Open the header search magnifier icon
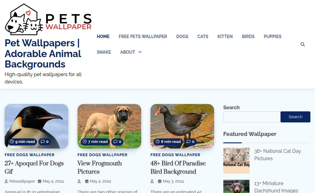Viewport: 315px width, 193px height. [x=303, y=44]
